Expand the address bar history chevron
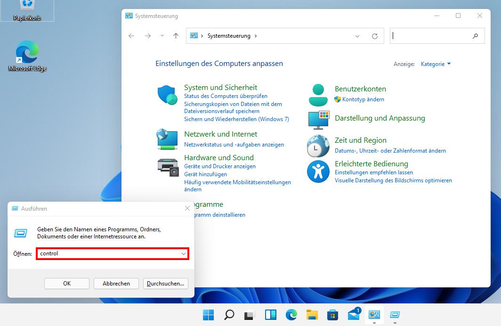501x326 pixels. tap(357, 36)
